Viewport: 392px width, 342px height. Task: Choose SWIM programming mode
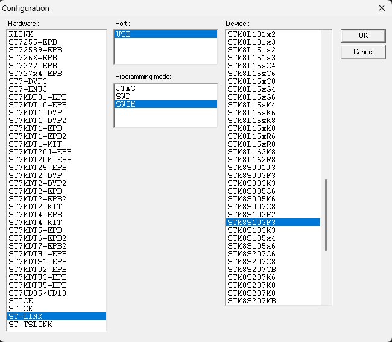pos(165,104)
